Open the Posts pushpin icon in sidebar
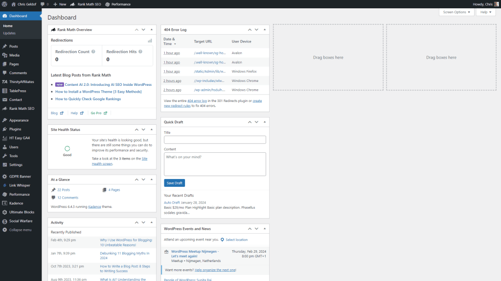Image resolution: width=501 pixels, height=281 pixels. tap(5, 46)
